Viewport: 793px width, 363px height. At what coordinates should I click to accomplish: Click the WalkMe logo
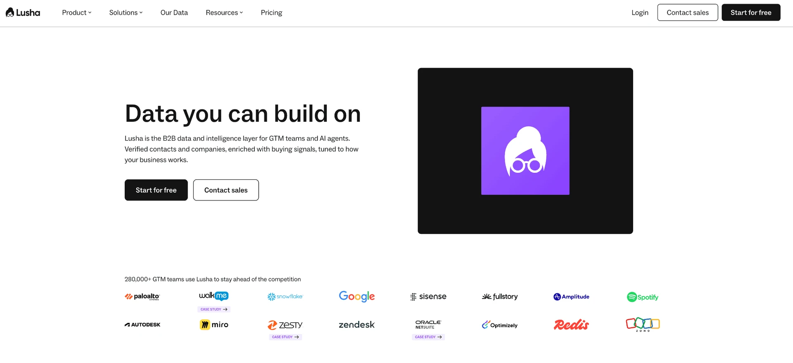214,296
